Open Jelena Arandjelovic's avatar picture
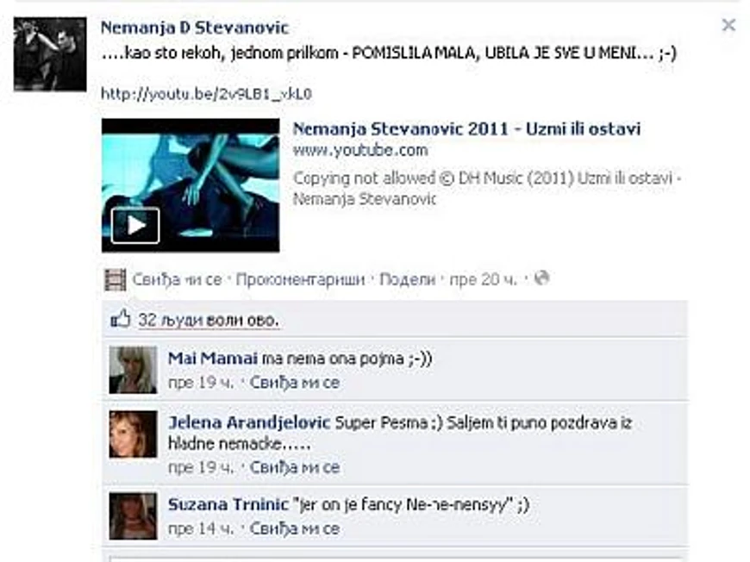This screenshot has height=562, width=750. [133, 434]
